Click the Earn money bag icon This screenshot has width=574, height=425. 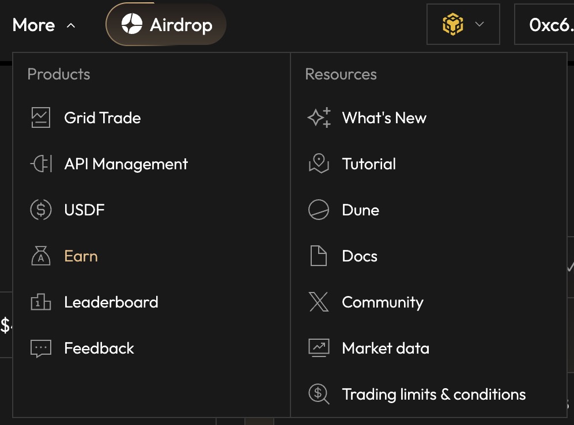[x=40, y=256]
